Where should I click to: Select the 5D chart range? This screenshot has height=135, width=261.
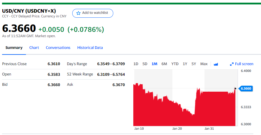[145, 64]
